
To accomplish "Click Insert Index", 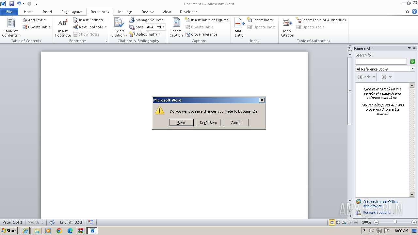I will 260,20.
